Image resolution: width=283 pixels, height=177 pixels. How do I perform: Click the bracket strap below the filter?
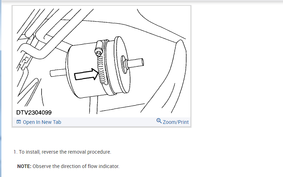94,105
